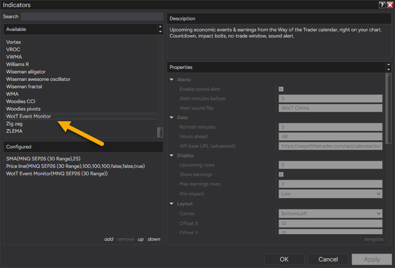Click the help question mark icon
This screenshot has width=395, height=268.
382,5
